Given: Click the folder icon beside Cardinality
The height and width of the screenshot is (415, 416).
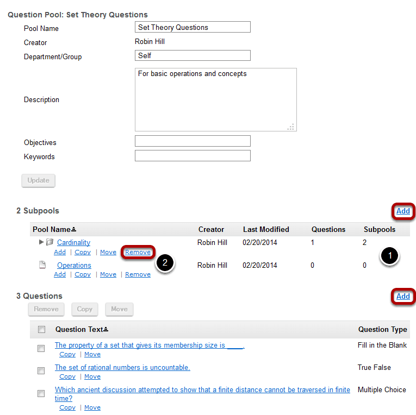Looking at the screenshot, I should [x=49, y=242].
